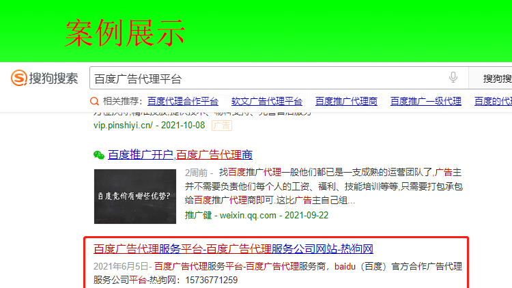The width and height of the screenshot is (512, 288).
Task: Open result 百度推广开户,百度广告代理商
Action: [180, 155]
